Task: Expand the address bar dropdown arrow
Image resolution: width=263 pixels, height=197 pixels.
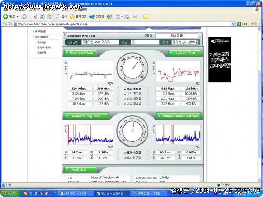Action: (234, 24)
